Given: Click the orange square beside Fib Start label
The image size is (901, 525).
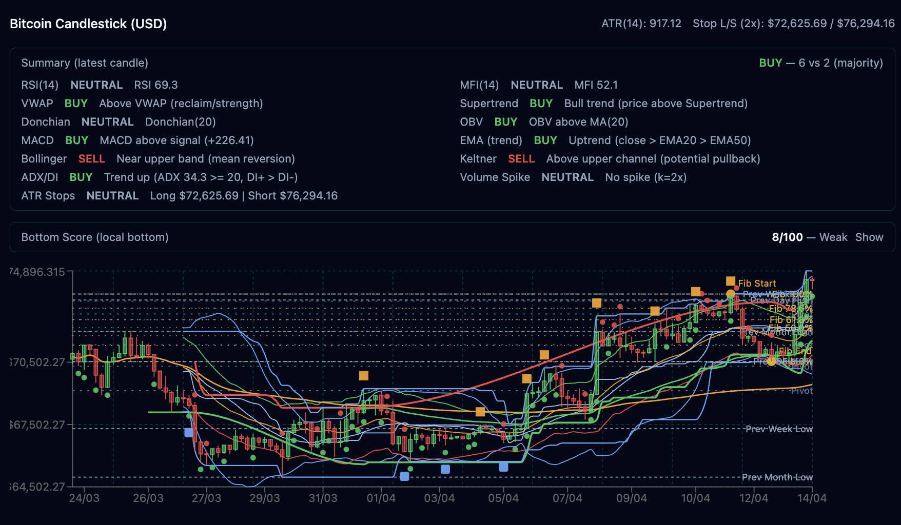Looking at the screenshot, I should [731, 281].
